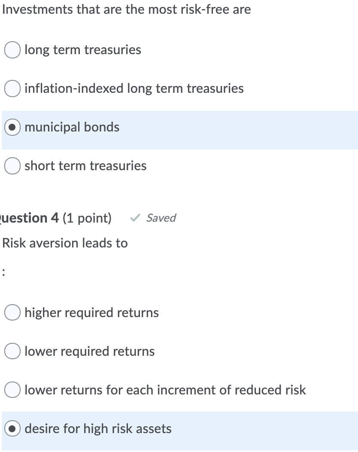This screenshot has height=452, width=358.
Task: Click the filled radio beside 'desire for high risk assets'
Action: pos(12,429)
